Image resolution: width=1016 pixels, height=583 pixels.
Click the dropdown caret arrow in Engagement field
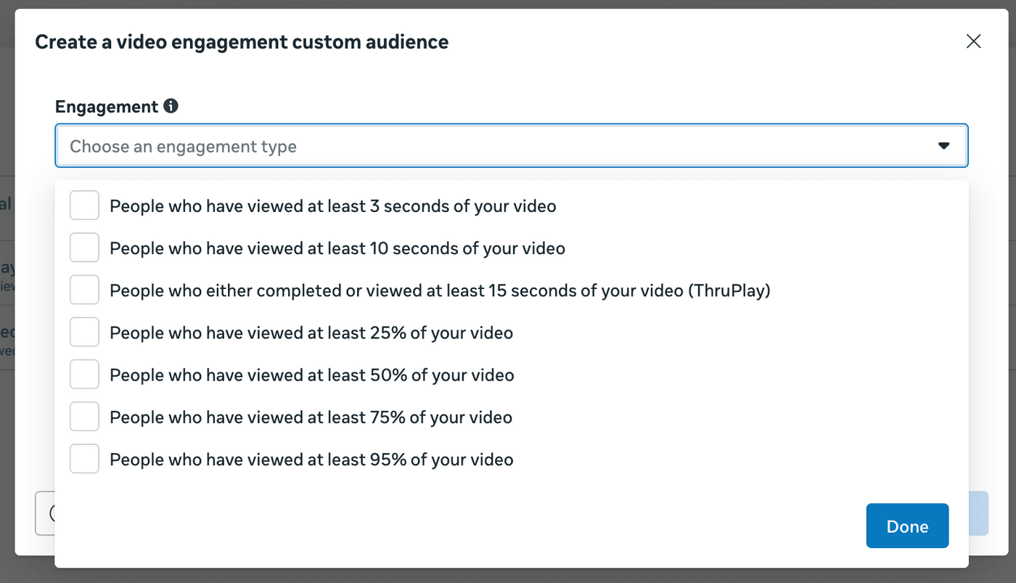pyautogui.click(x=943, y=146)
